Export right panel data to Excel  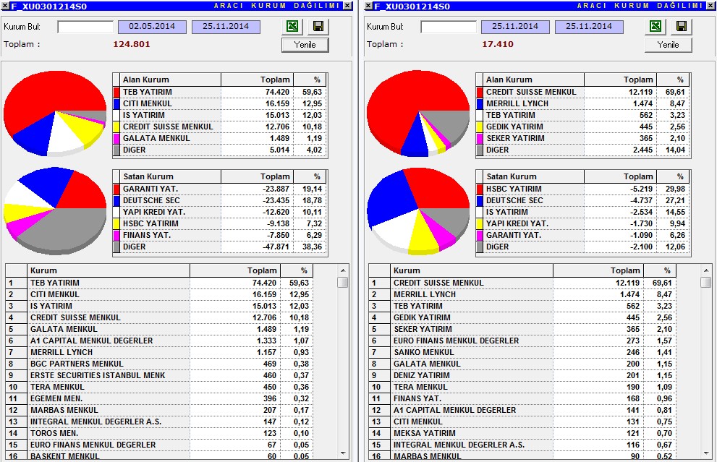tap(656, 26)
